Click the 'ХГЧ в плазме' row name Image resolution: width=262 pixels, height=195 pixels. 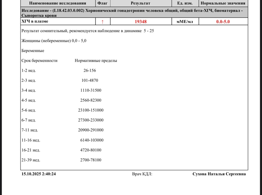tap(35, 21)
